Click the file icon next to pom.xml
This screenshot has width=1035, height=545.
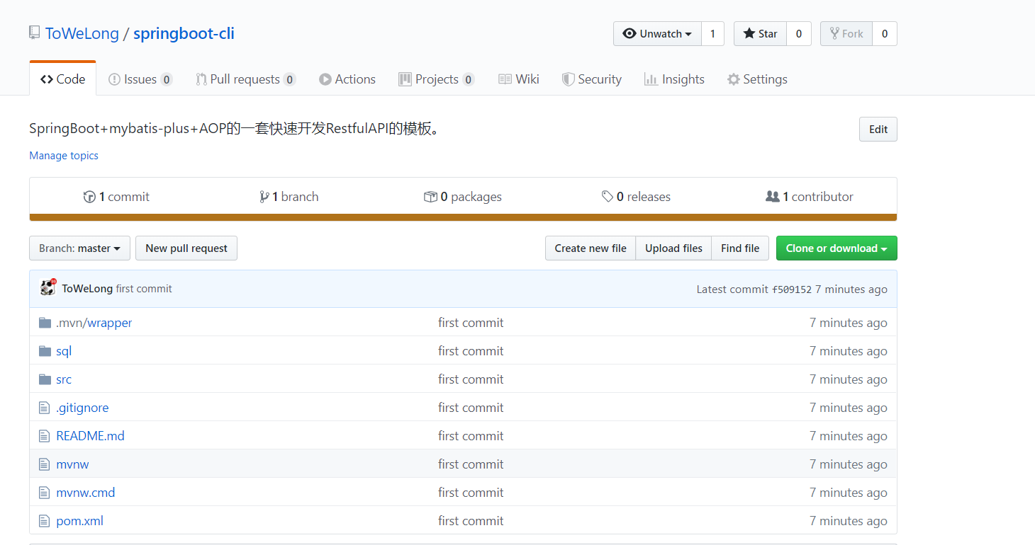click(45, 521)
